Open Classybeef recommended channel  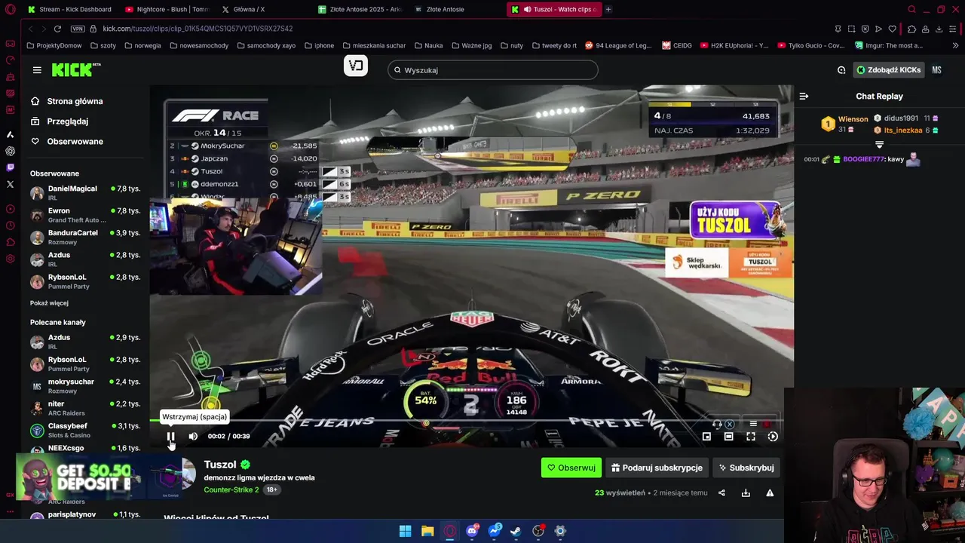click(84, 430)
